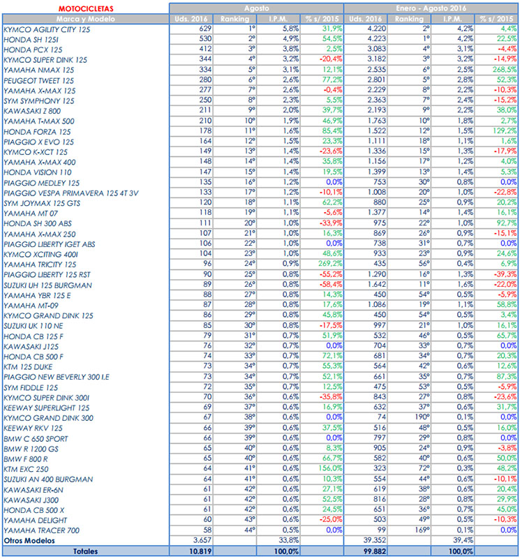Click KYMCO K-XCT 125 model name

pos(36,152)
